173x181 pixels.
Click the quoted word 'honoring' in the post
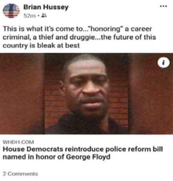point(105,29)
